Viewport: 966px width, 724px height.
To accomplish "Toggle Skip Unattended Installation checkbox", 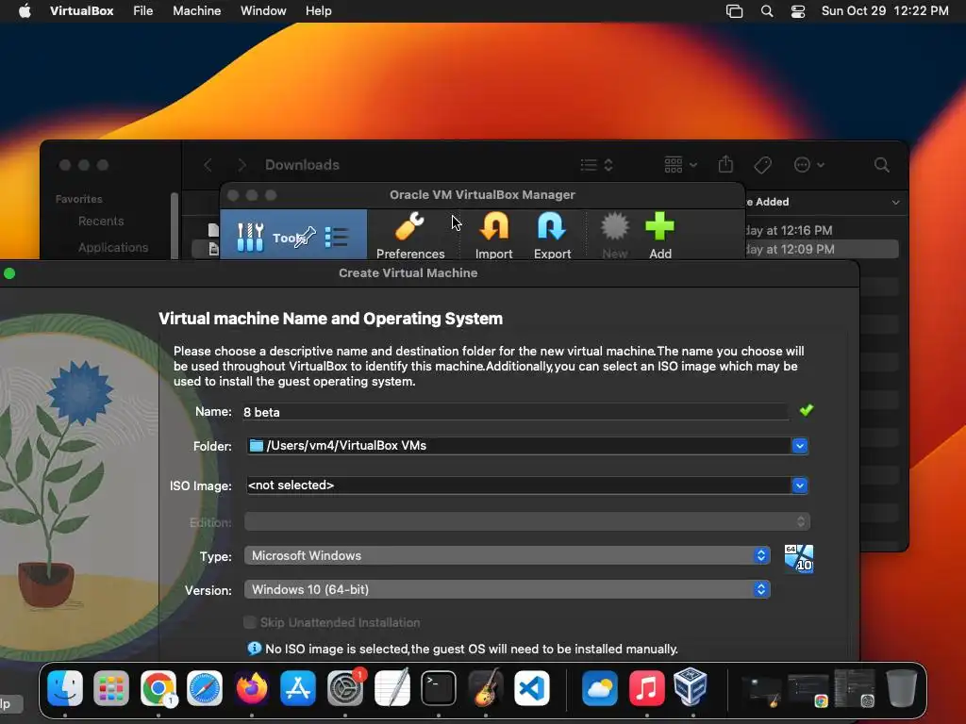I will click(x=249, y=622).
